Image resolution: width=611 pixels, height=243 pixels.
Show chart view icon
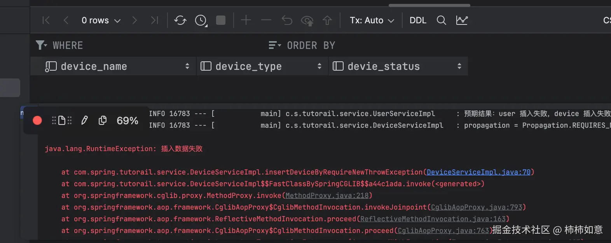click(462, 20)
